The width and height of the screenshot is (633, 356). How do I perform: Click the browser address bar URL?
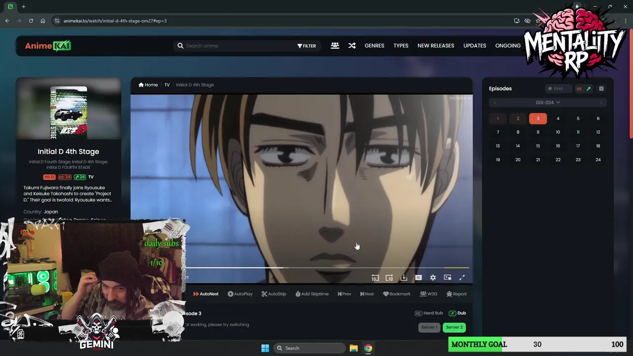click(x=115, y=21)
